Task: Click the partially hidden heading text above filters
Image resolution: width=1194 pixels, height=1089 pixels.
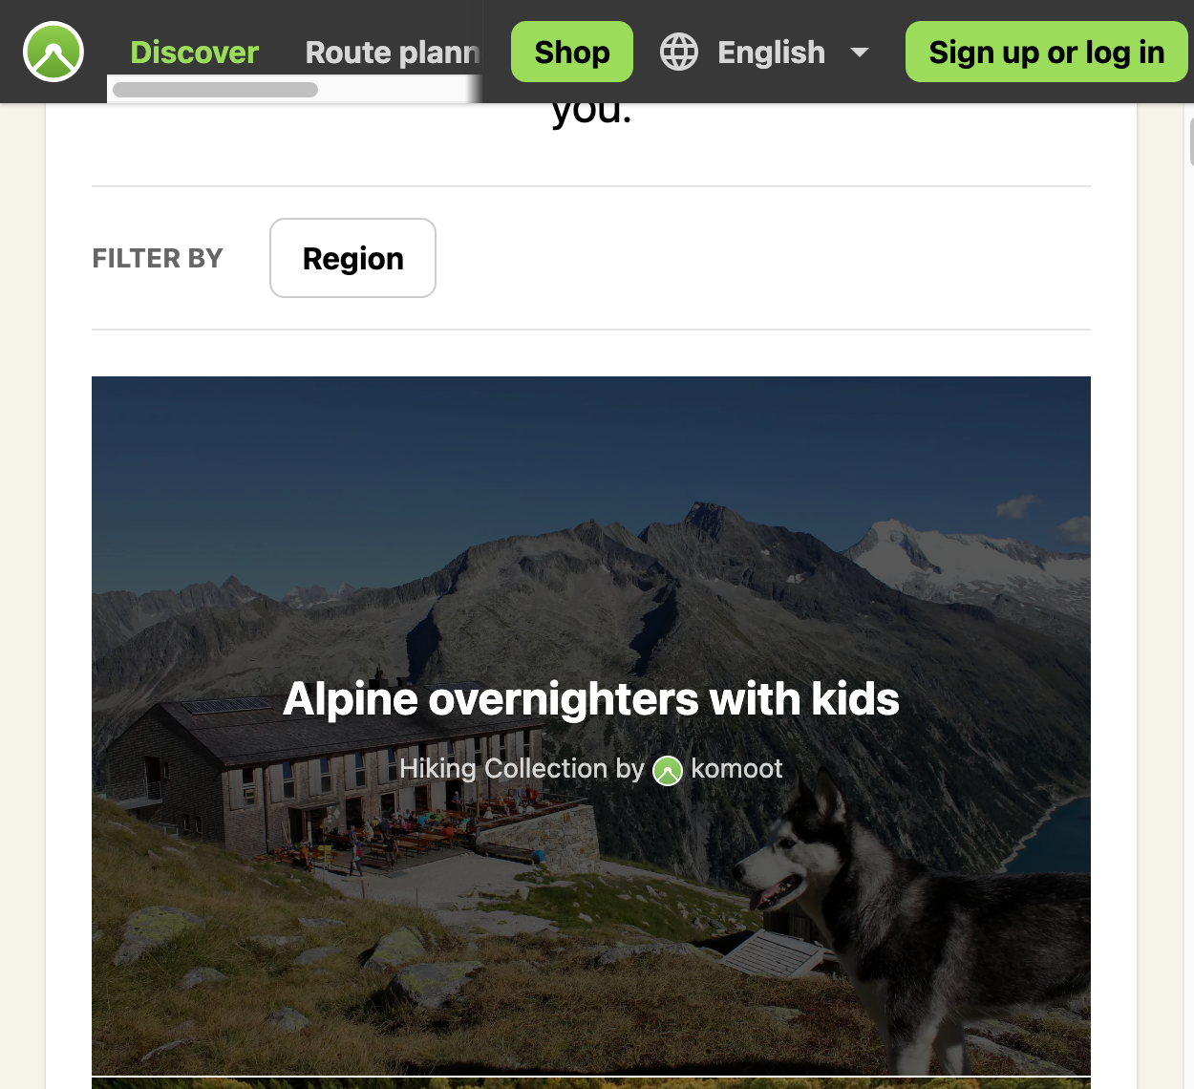Action: (x=591, y=113)
